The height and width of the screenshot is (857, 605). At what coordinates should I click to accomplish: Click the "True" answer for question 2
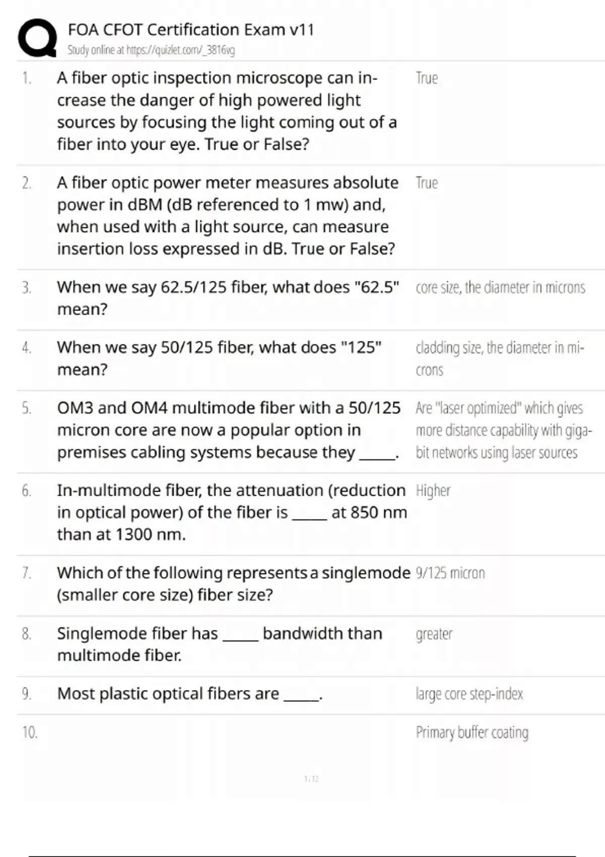[x=427, y=182]
